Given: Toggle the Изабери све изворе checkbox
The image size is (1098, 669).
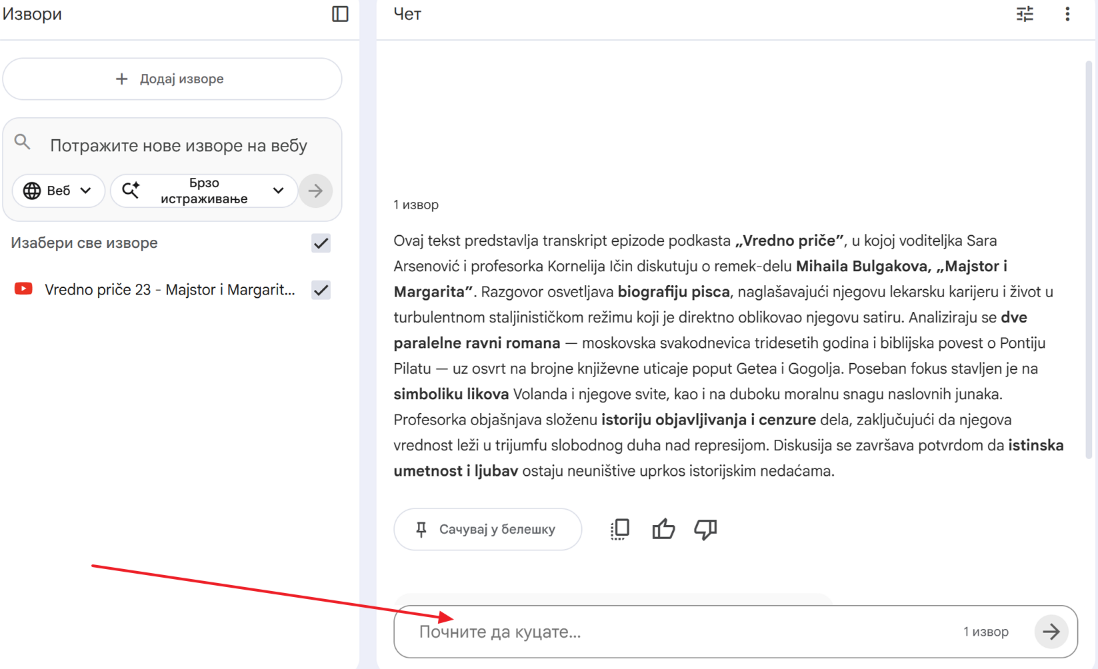Looking at the screenshot, I should (321, 243).
